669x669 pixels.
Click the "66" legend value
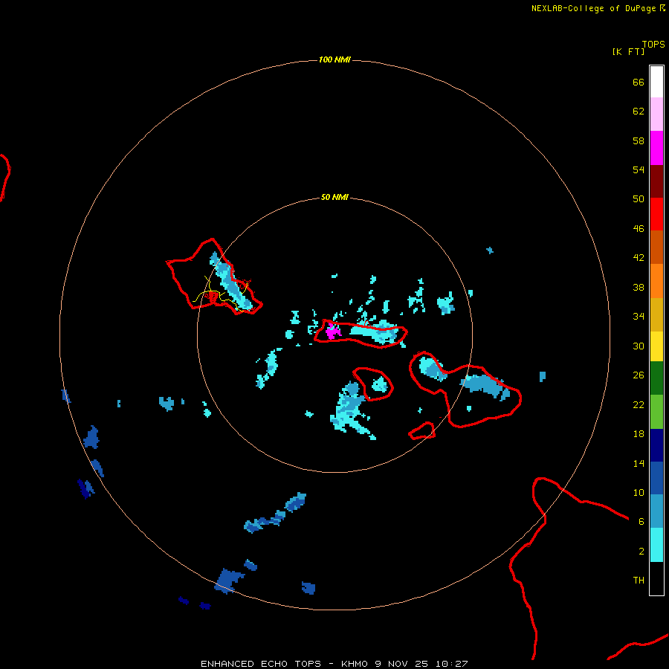tap(639, 82)
